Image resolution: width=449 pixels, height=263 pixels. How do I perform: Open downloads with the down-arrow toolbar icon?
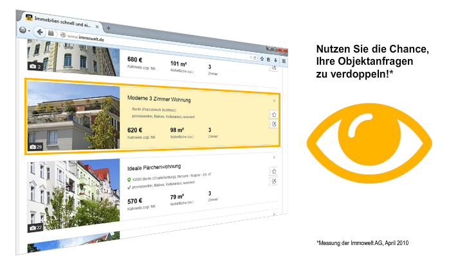275,60
